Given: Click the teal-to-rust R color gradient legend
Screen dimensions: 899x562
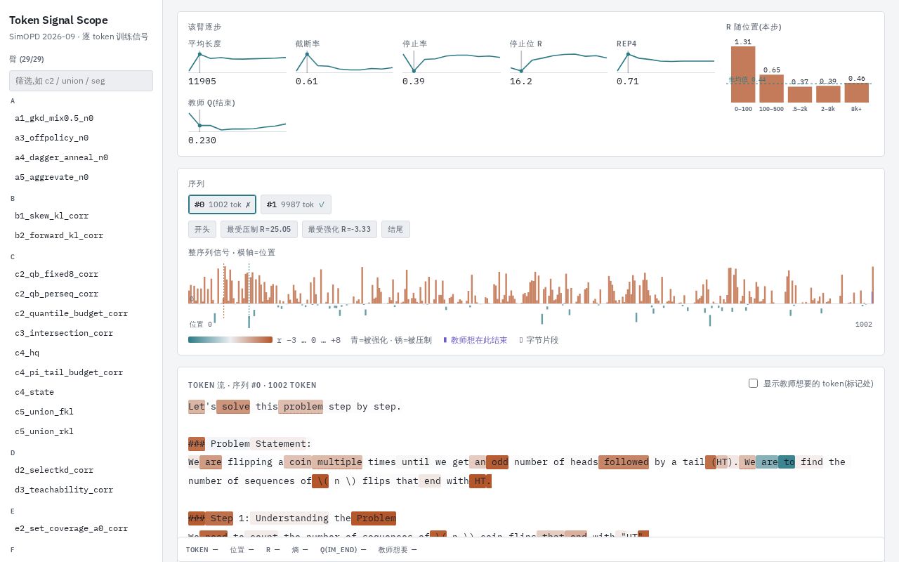Looking at the screenshot, I should [x=230, y=340].
